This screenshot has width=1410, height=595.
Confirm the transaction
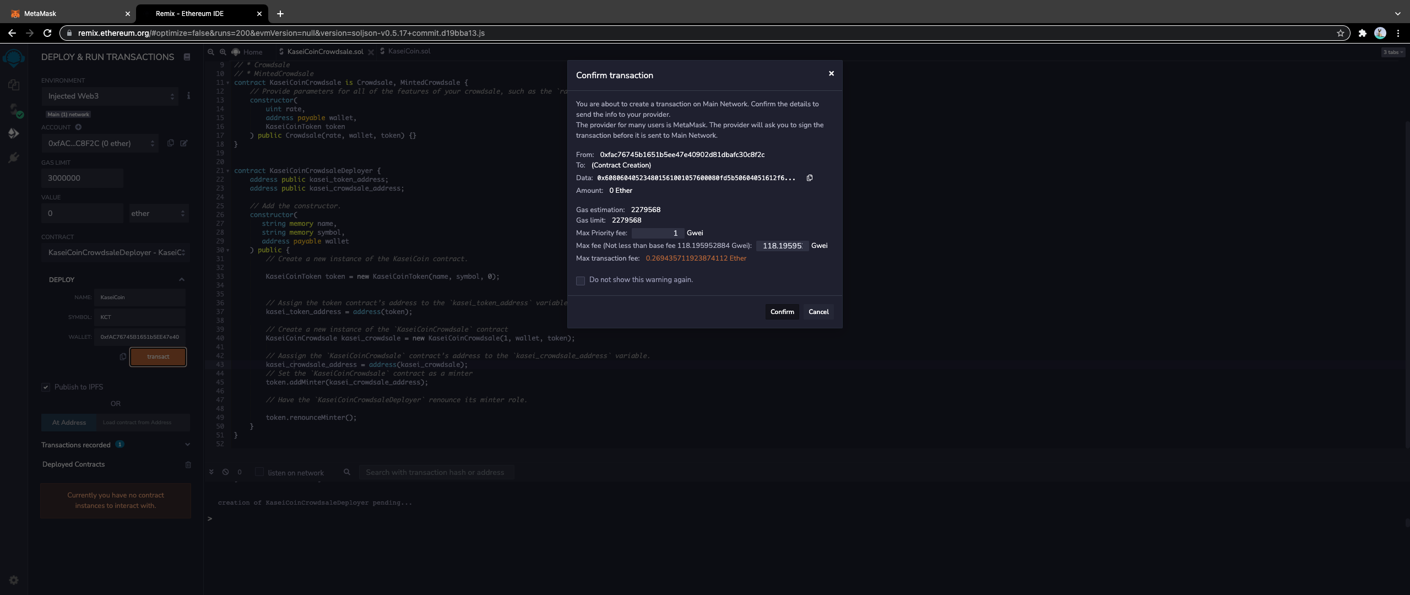[x=782, y=312]
